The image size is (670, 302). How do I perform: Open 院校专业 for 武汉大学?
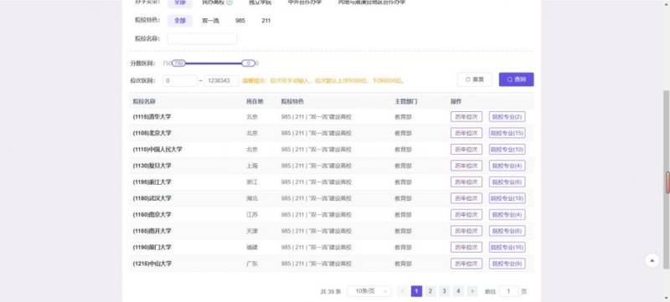coord(508,198)
